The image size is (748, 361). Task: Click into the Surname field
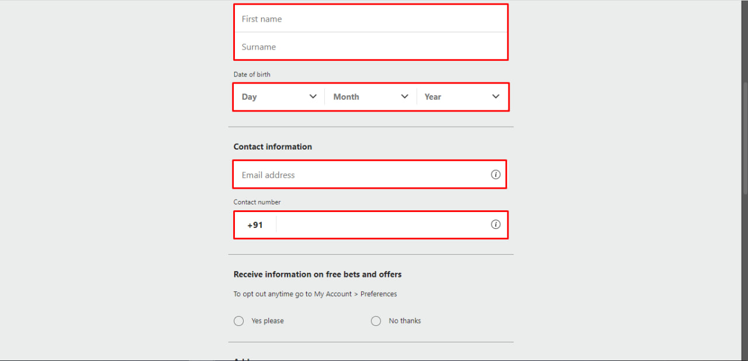pyautogui.click(x=370, y=47)
